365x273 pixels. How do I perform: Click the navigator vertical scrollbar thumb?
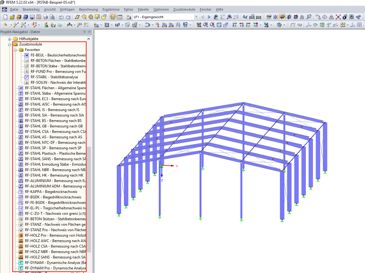(x=89, y=200)
